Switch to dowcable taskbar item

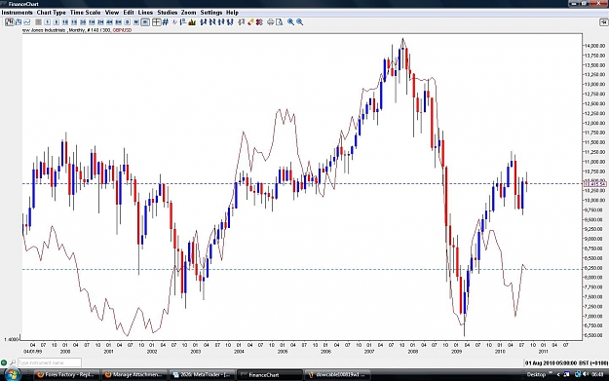coord(337,375)
